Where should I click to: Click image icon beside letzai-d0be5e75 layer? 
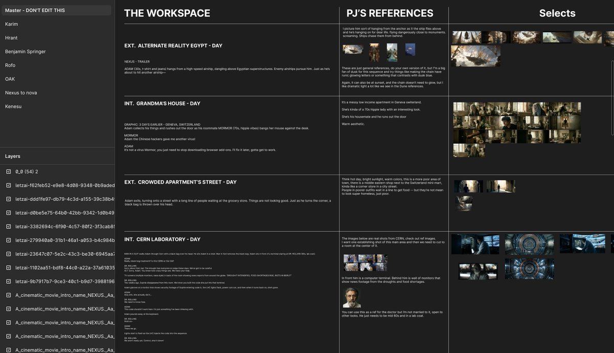point(8,213)
